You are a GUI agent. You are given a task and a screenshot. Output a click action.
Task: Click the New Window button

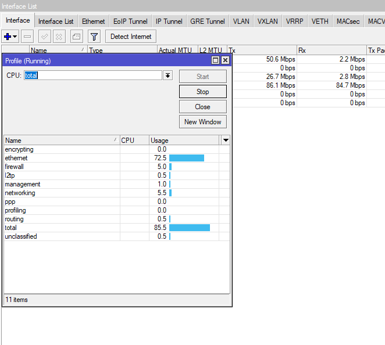[x=203, y=122]
